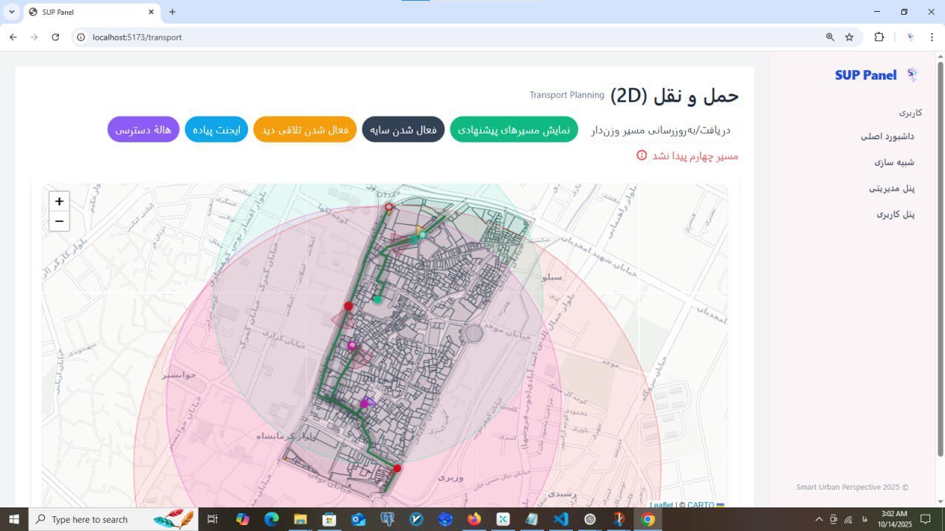Screen dimensions: 945x531
Task: Show hidden system tray icons chevron
Action: [x=819, y=519]
